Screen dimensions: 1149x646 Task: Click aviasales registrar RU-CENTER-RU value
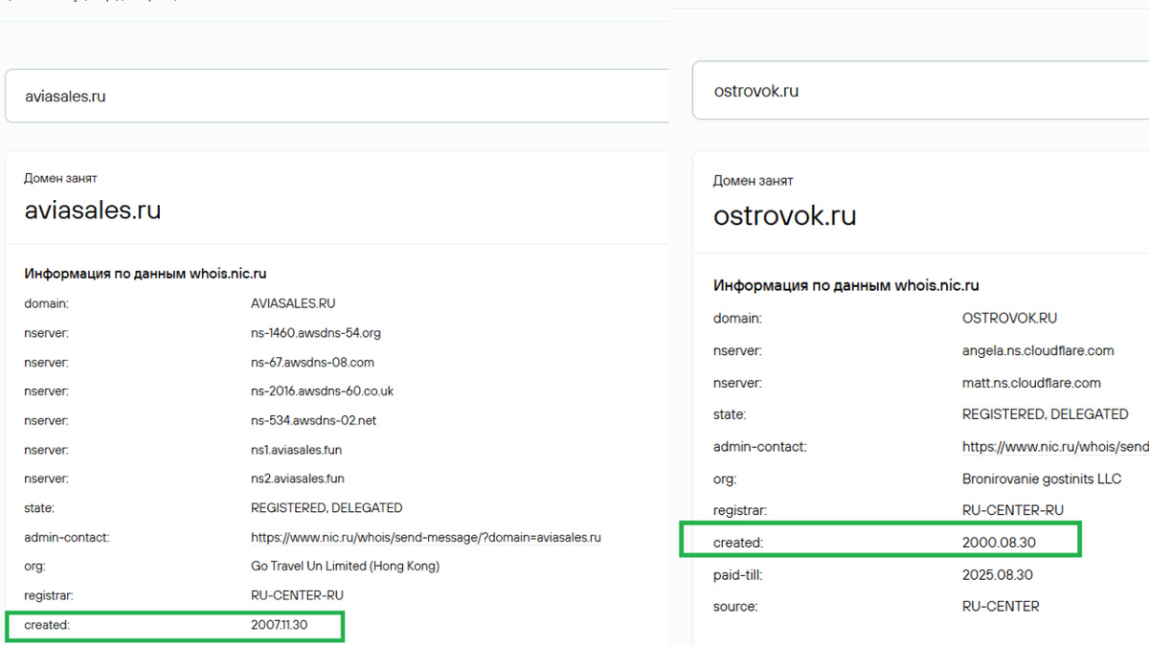click(x=297, y=595)
